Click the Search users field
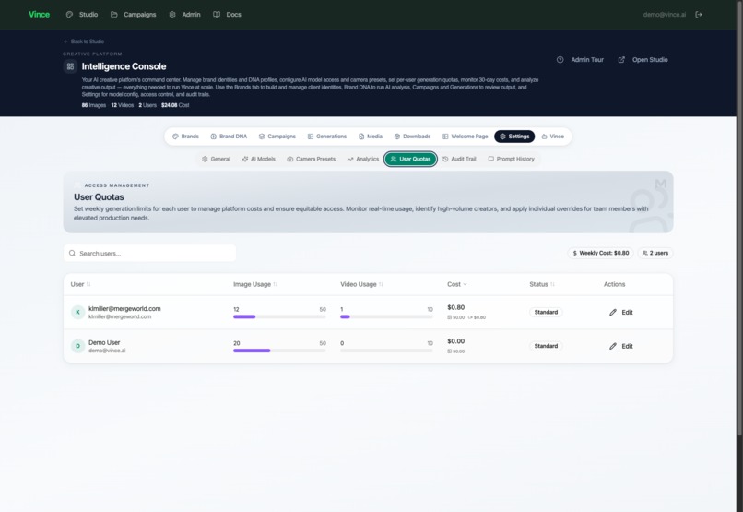Viewport: 743px width, 512px height. 149,253
